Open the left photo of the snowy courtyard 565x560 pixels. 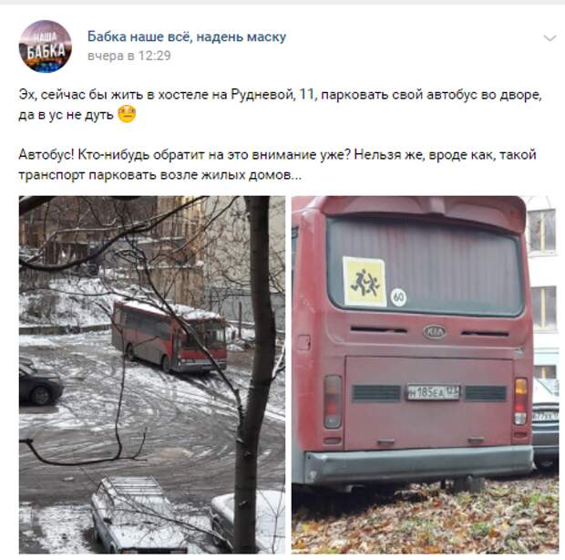pyautogui.click(x=152, y=375)
